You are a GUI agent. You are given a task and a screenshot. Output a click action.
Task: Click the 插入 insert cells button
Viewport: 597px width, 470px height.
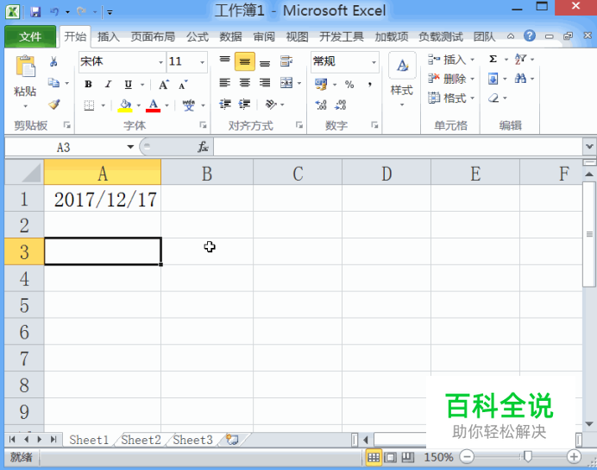450,60
